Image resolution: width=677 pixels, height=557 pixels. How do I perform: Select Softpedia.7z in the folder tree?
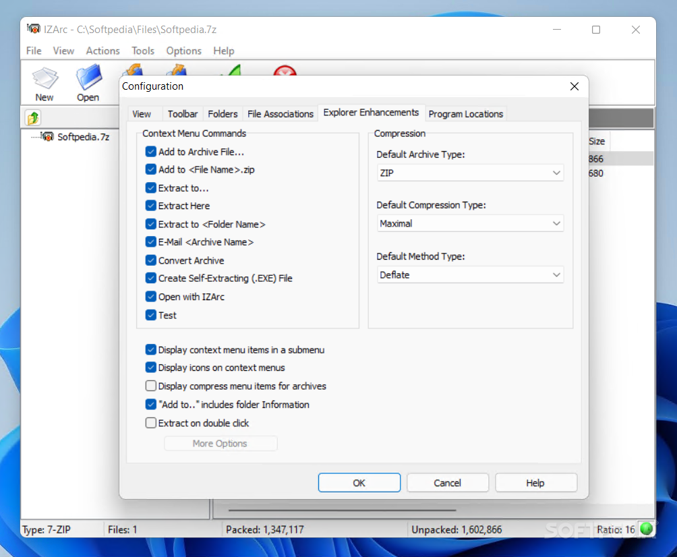coord(84,137)
